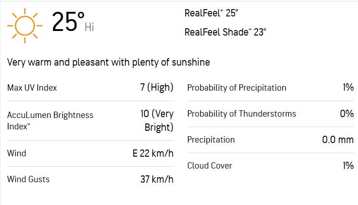Click the sunshine forecast description sentence
The image size is (358, 205).
tap(109, 62)
